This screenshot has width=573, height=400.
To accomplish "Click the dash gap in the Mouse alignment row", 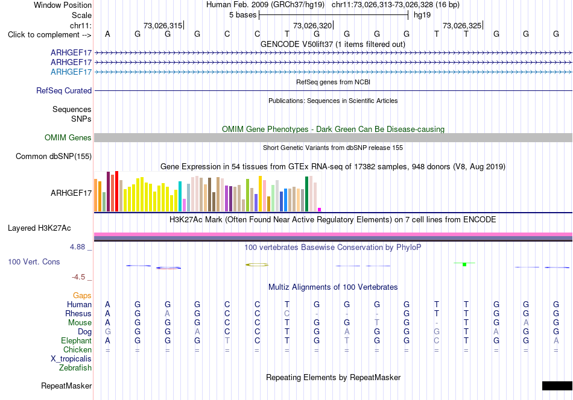I will click(x=436, y=323).
